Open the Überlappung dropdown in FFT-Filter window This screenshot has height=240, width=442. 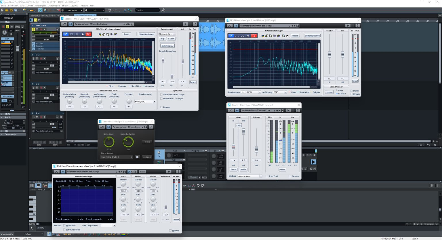[251, 92]
